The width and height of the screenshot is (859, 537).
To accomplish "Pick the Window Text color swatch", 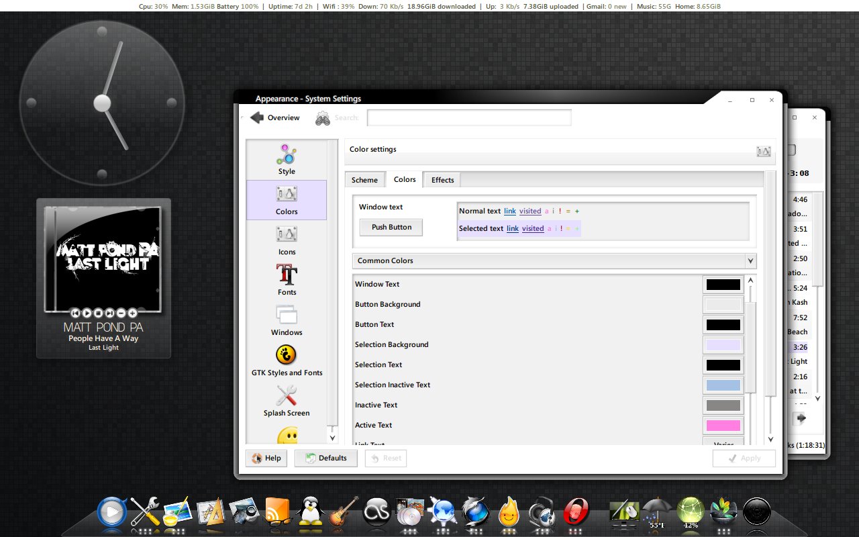I will click(723, 285).
